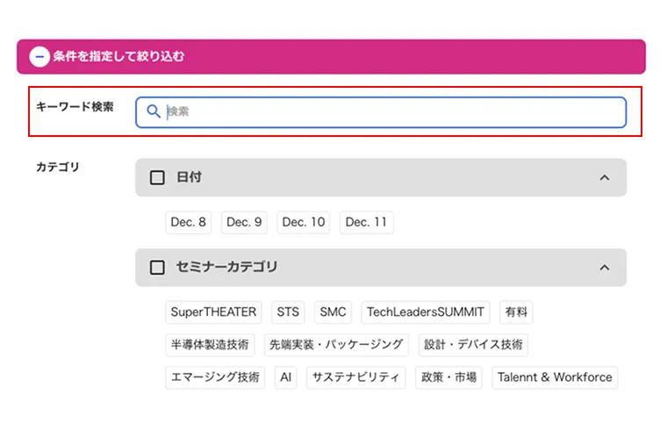
Task: Collapse the セミナーカテゴリ section chevron
Action: pos(605,268)
